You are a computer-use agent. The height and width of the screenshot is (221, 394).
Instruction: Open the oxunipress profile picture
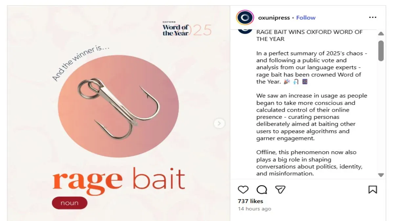coord(245,18)
